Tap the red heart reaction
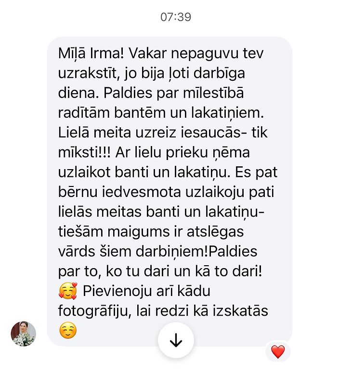The width and height of the screenshot is (352, 369). click(x=278, y=352)
